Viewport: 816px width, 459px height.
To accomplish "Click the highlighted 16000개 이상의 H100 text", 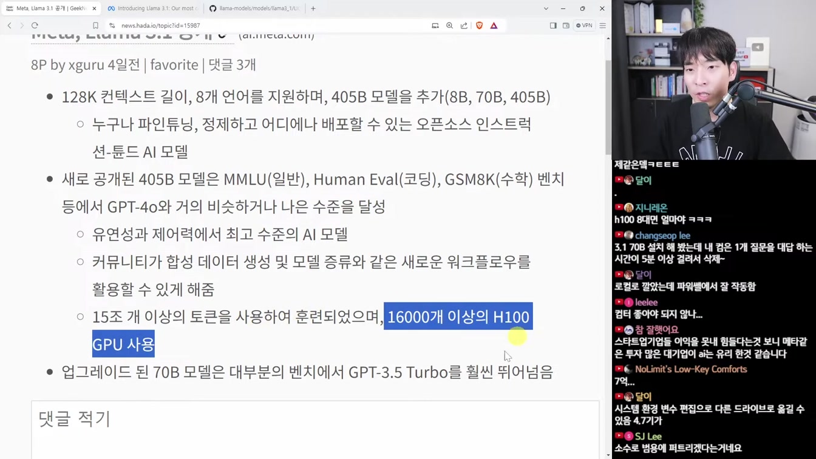I will 458,317.
